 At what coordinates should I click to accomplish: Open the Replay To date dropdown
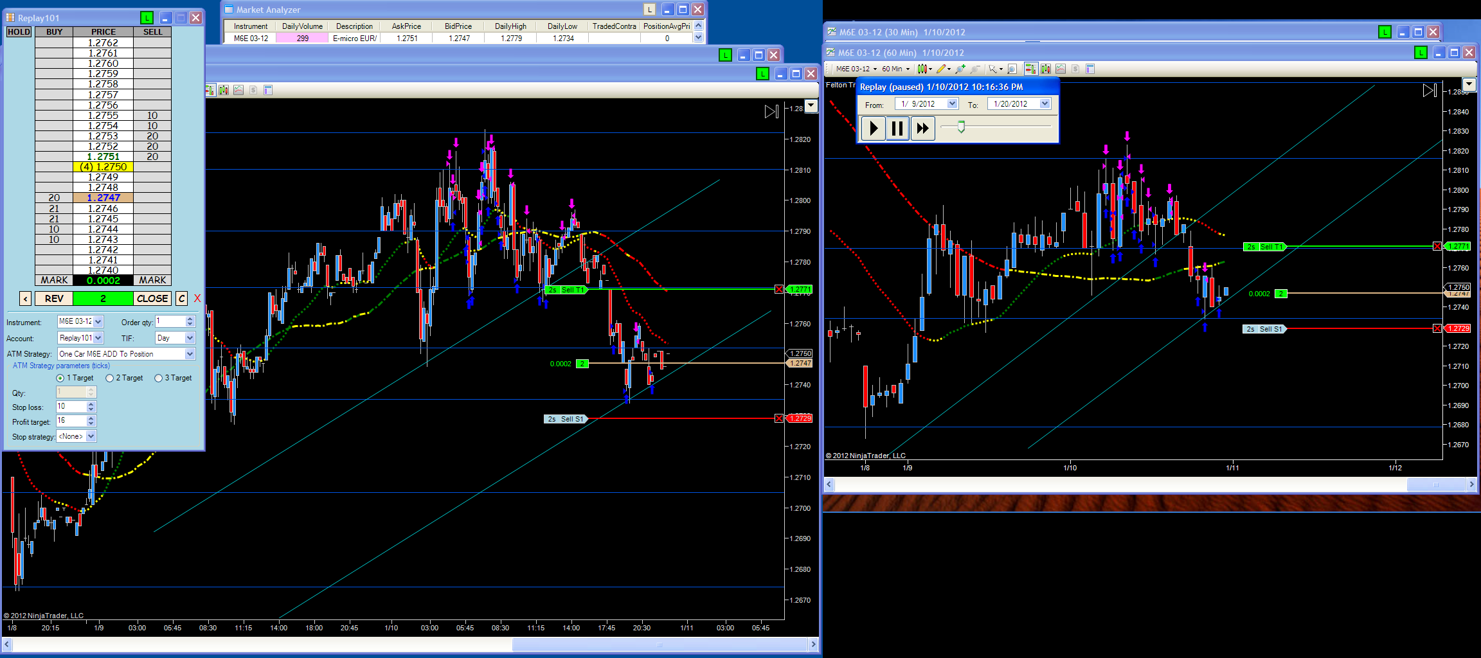click(x=1045, y=103)
